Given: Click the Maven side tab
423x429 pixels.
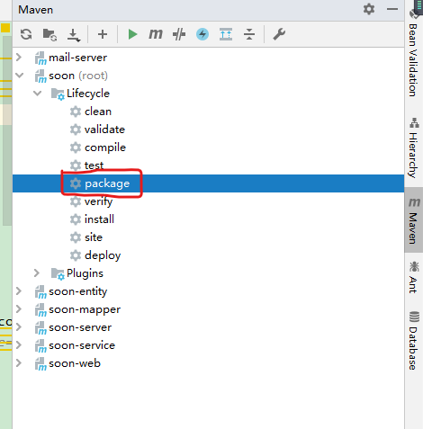Looking at the screenshot, I should coord(414,220).
